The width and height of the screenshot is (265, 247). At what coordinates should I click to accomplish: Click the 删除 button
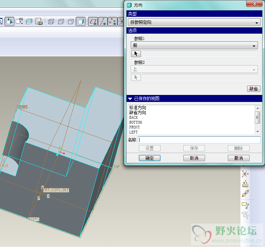[238, 148]
